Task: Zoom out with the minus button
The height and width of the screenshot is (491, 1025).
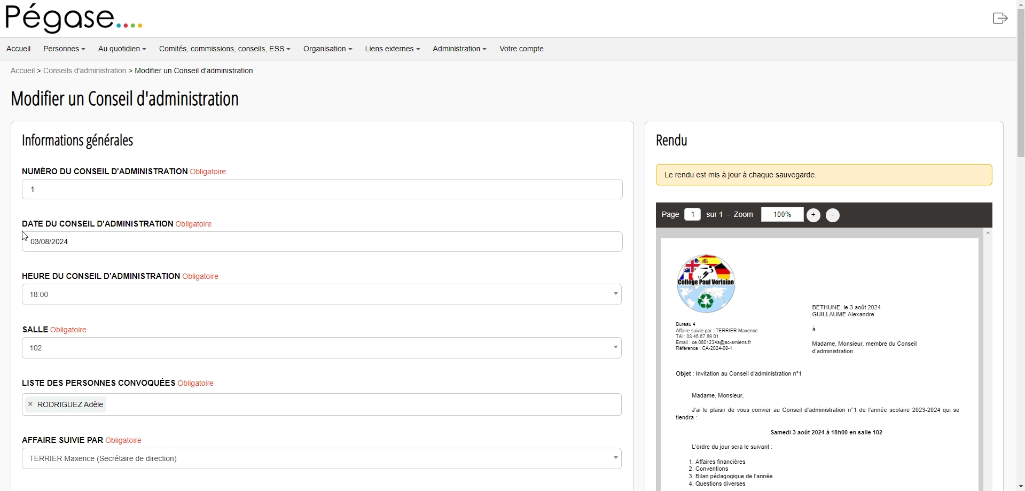Action: [x=832, y=215]
